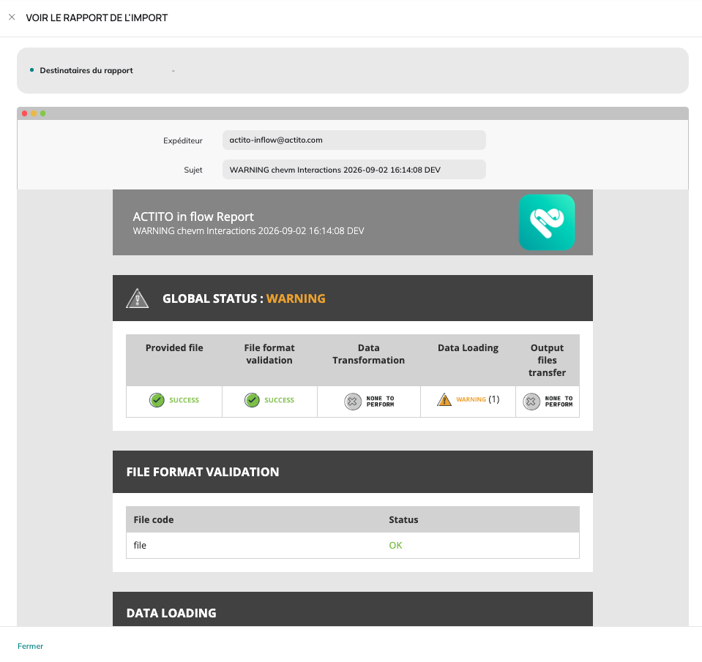Click the SUCCESS text under Provided file
This screenshot has width=702, height=662.
tap(184, 400)
